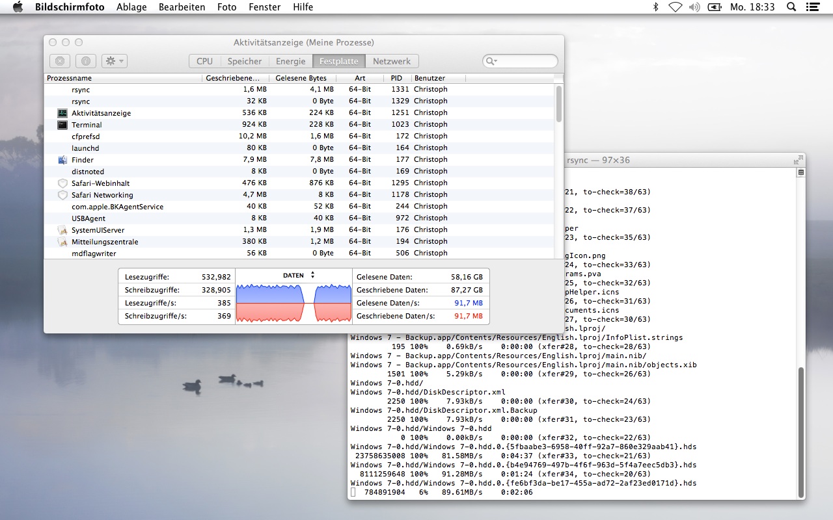The image size is (833, 520).
Task: Click the Safari Networking shield icon
Action: click(62, 195)
